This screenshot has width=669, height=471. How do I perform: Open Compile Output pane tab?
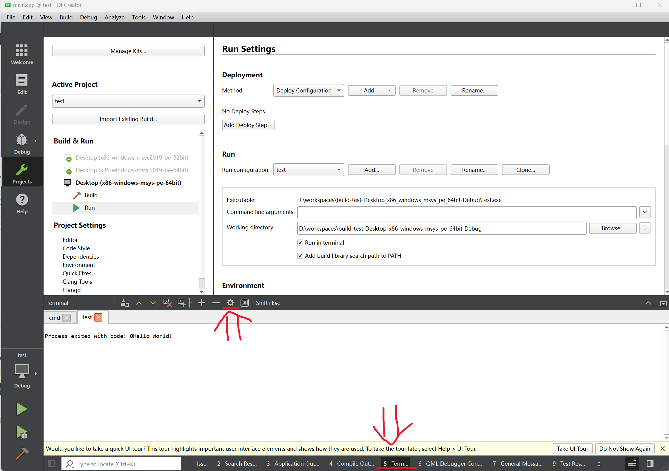click(352, 464)
